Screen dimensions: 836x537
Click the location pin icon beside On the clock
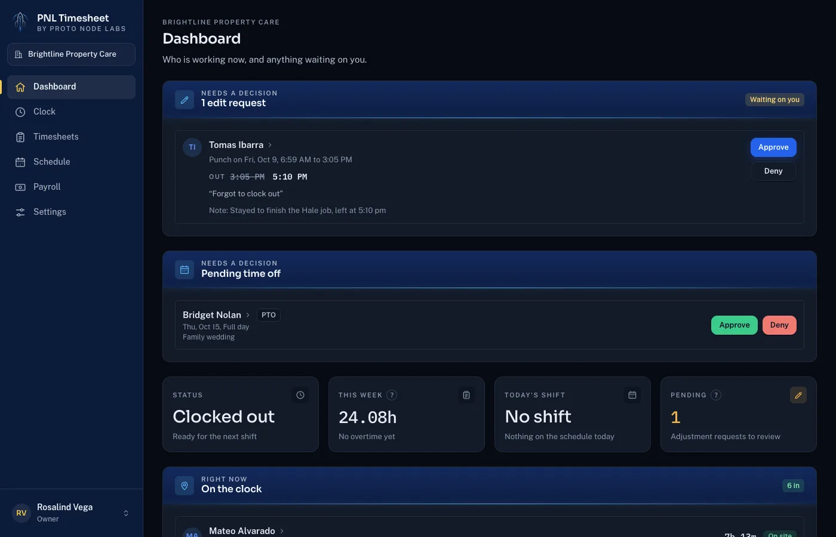click(x=185, y=486)
